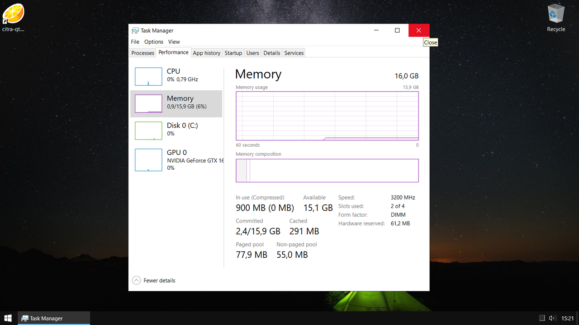The image size is (579, 325).
Task: Click the Memory 0,9/15,9 GB (6%) text
Action: coord(186,107)
